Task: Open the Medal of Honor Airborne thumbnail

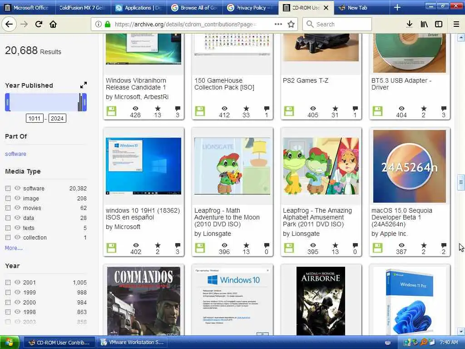Action: point(321,301)
